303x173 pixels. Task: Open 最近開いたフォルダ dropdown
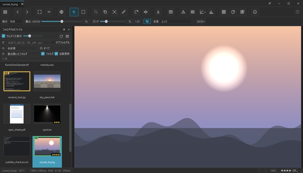click(x=23, y=54)
